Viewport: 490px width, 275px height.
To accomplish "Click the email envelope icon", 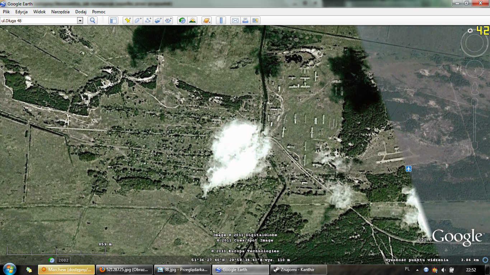I will (235, 20).
